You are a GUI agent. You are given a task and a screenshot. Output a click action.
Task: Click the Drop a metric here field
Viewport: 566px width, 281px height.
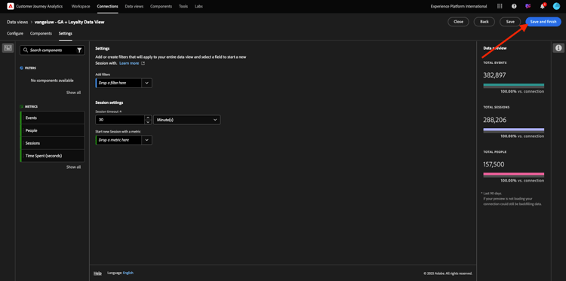pos(118,140)
